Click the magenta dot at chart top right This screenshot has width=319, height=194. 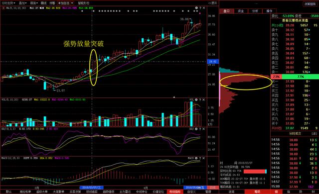click(x=200, y=13)
